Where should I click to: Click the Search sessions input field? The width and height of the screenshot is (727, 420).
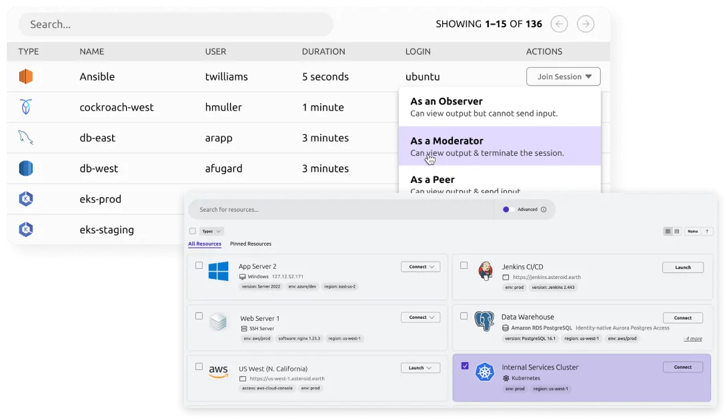(x=175, y=25)
